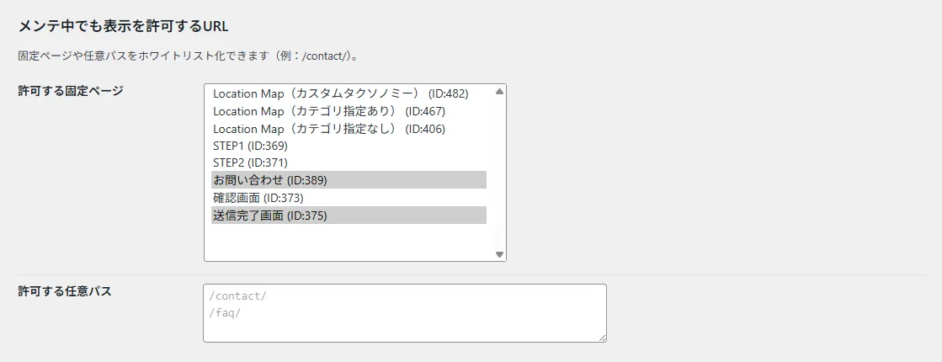Choose Location Map（カテゴリ指定なし） (ID:406) entry
942x362 pixels.
click(328, 129)
